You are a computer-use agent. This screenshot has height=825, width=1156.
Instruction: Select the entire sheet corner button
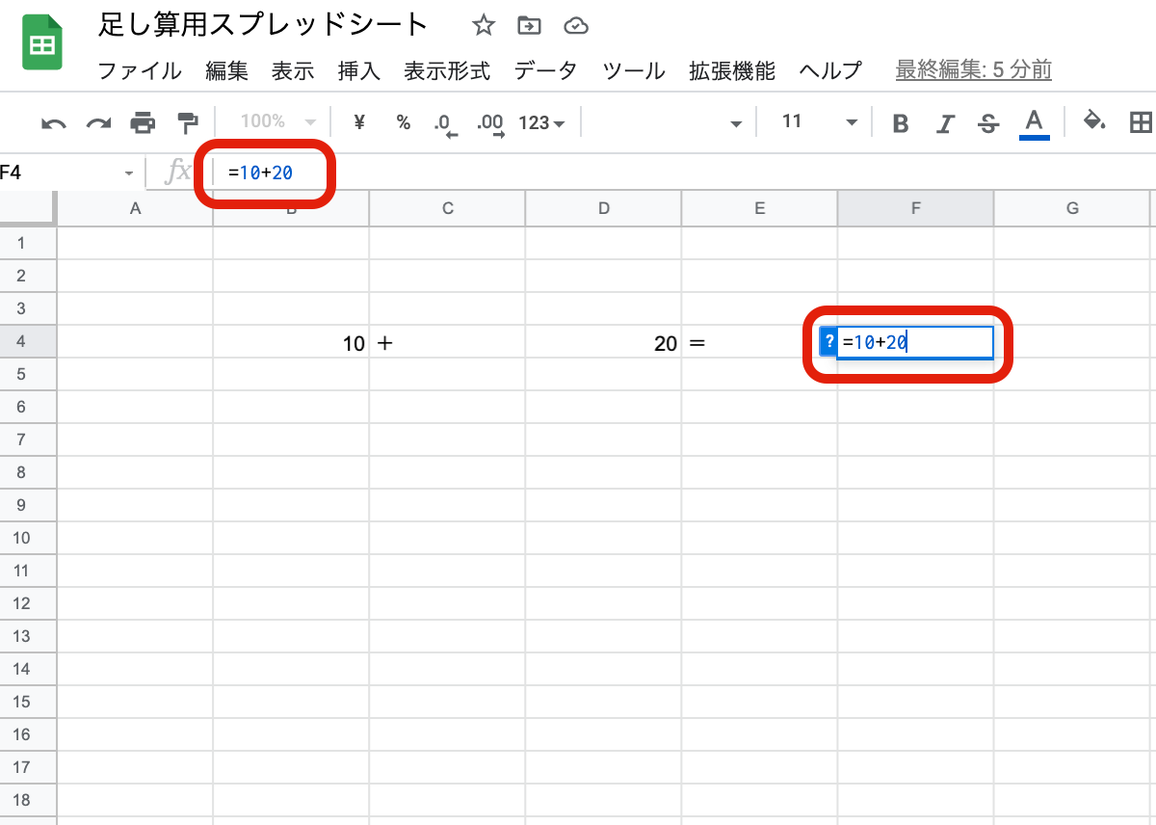coord(28,208)
